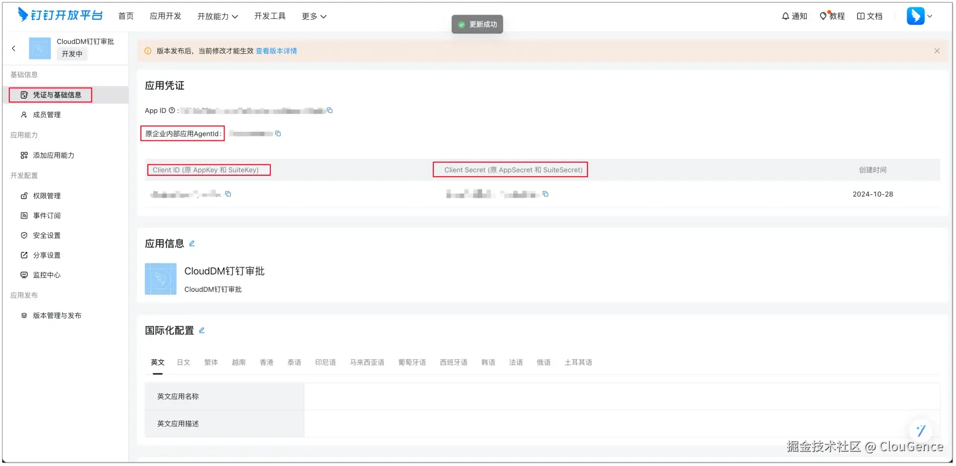The height and width of the screenshot is (466, 956).
Task: Click the blurred Client Secret value
Action: (492, 194)
